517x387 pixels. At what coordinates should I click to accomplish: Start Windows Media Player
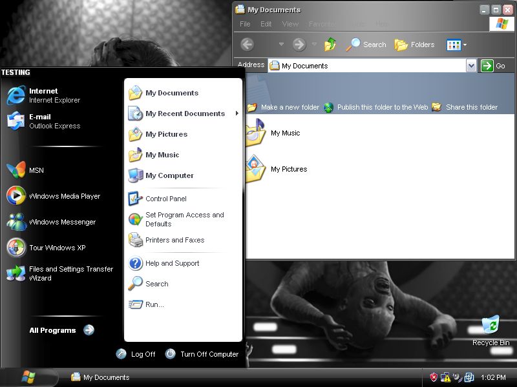click(x=54, y=196)
